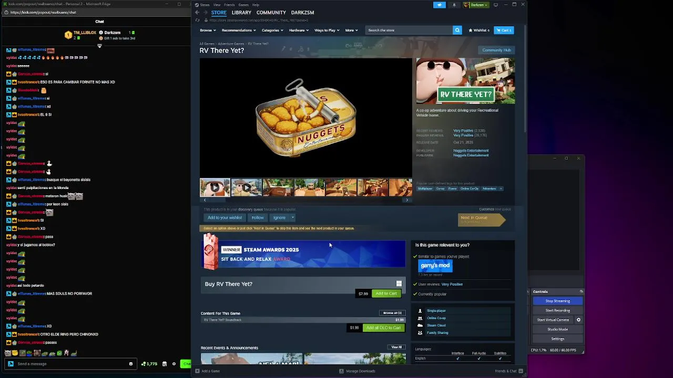Select the second trailer video thumbnail

[246, 187]
